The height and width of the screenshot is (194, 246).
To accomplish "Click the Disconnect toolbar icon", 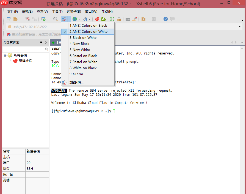I will point(28,19).
